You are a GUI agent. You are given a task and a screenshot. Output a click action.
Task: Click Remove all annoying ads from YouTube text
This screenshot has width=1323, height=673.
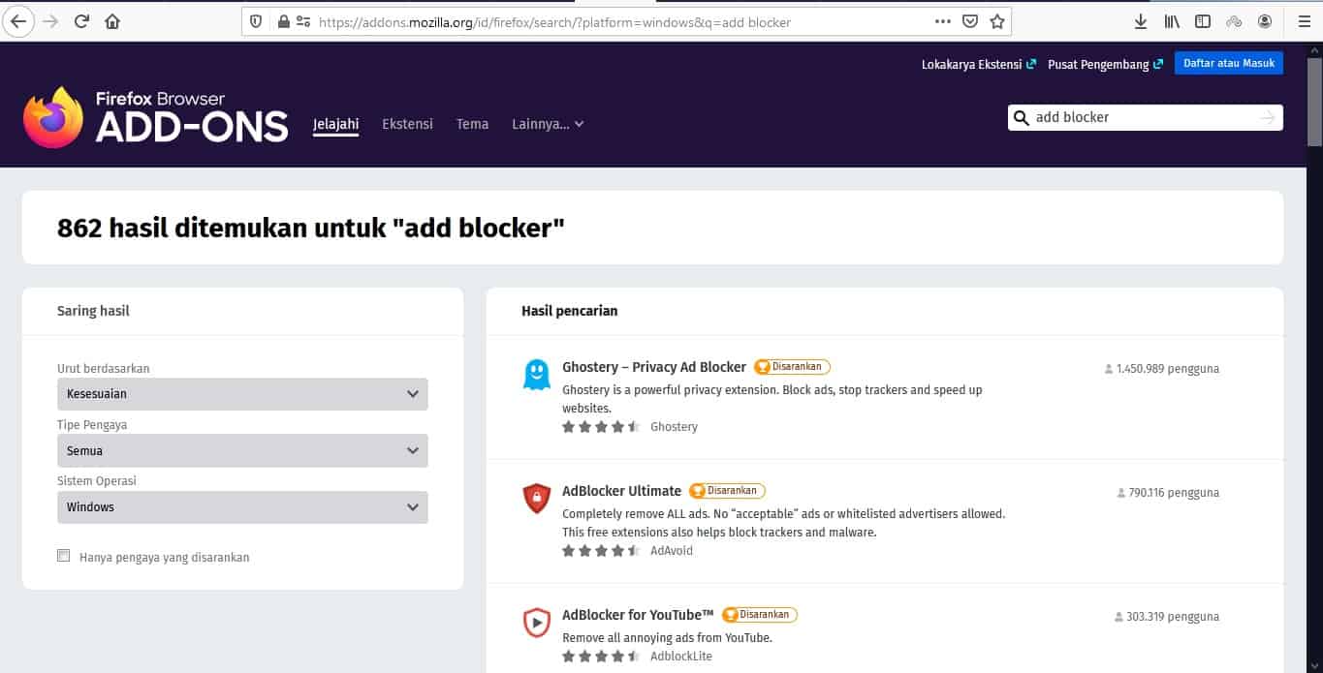coord(667,637)
